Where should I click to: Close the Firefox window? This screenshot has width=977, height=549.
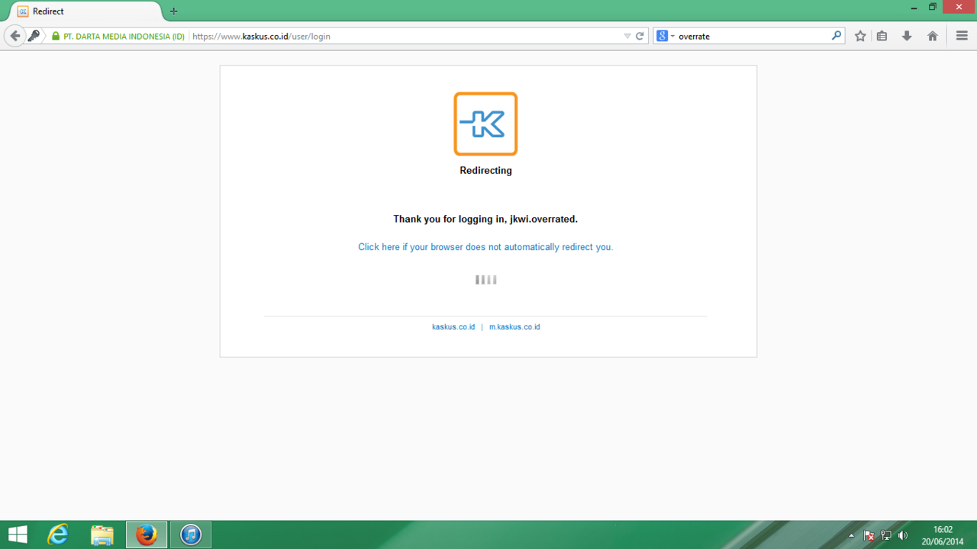(x=959, y=8)
